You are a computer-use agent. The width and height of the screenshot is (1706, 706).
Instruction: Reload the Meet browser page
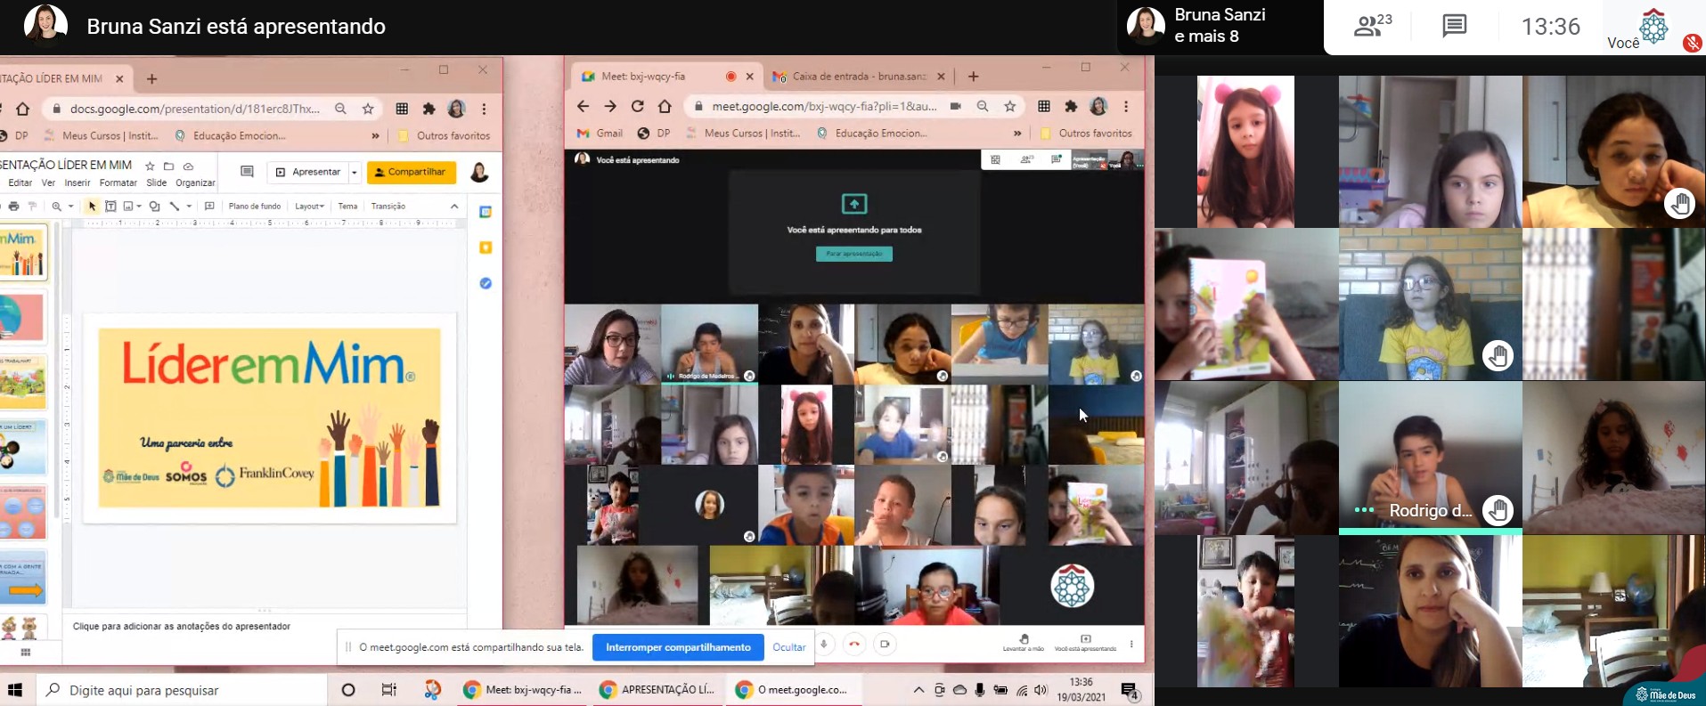(x=637, y=106)
